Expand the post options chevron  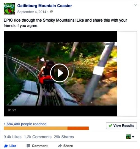(135, 5)
